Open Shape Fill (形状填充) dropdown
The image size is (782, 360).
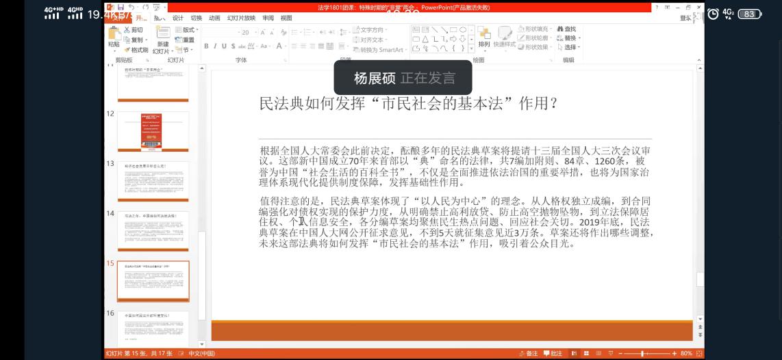(535, 29)
